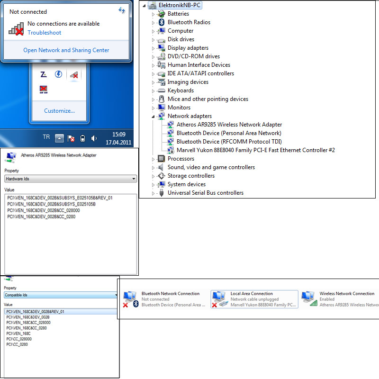Click the Human Interface Devices icon

coord(162,65)
